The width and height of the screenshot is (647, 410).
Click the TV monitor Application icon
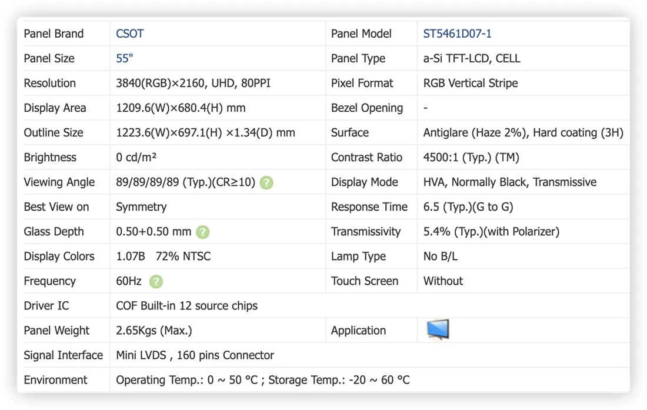[438, 329]
